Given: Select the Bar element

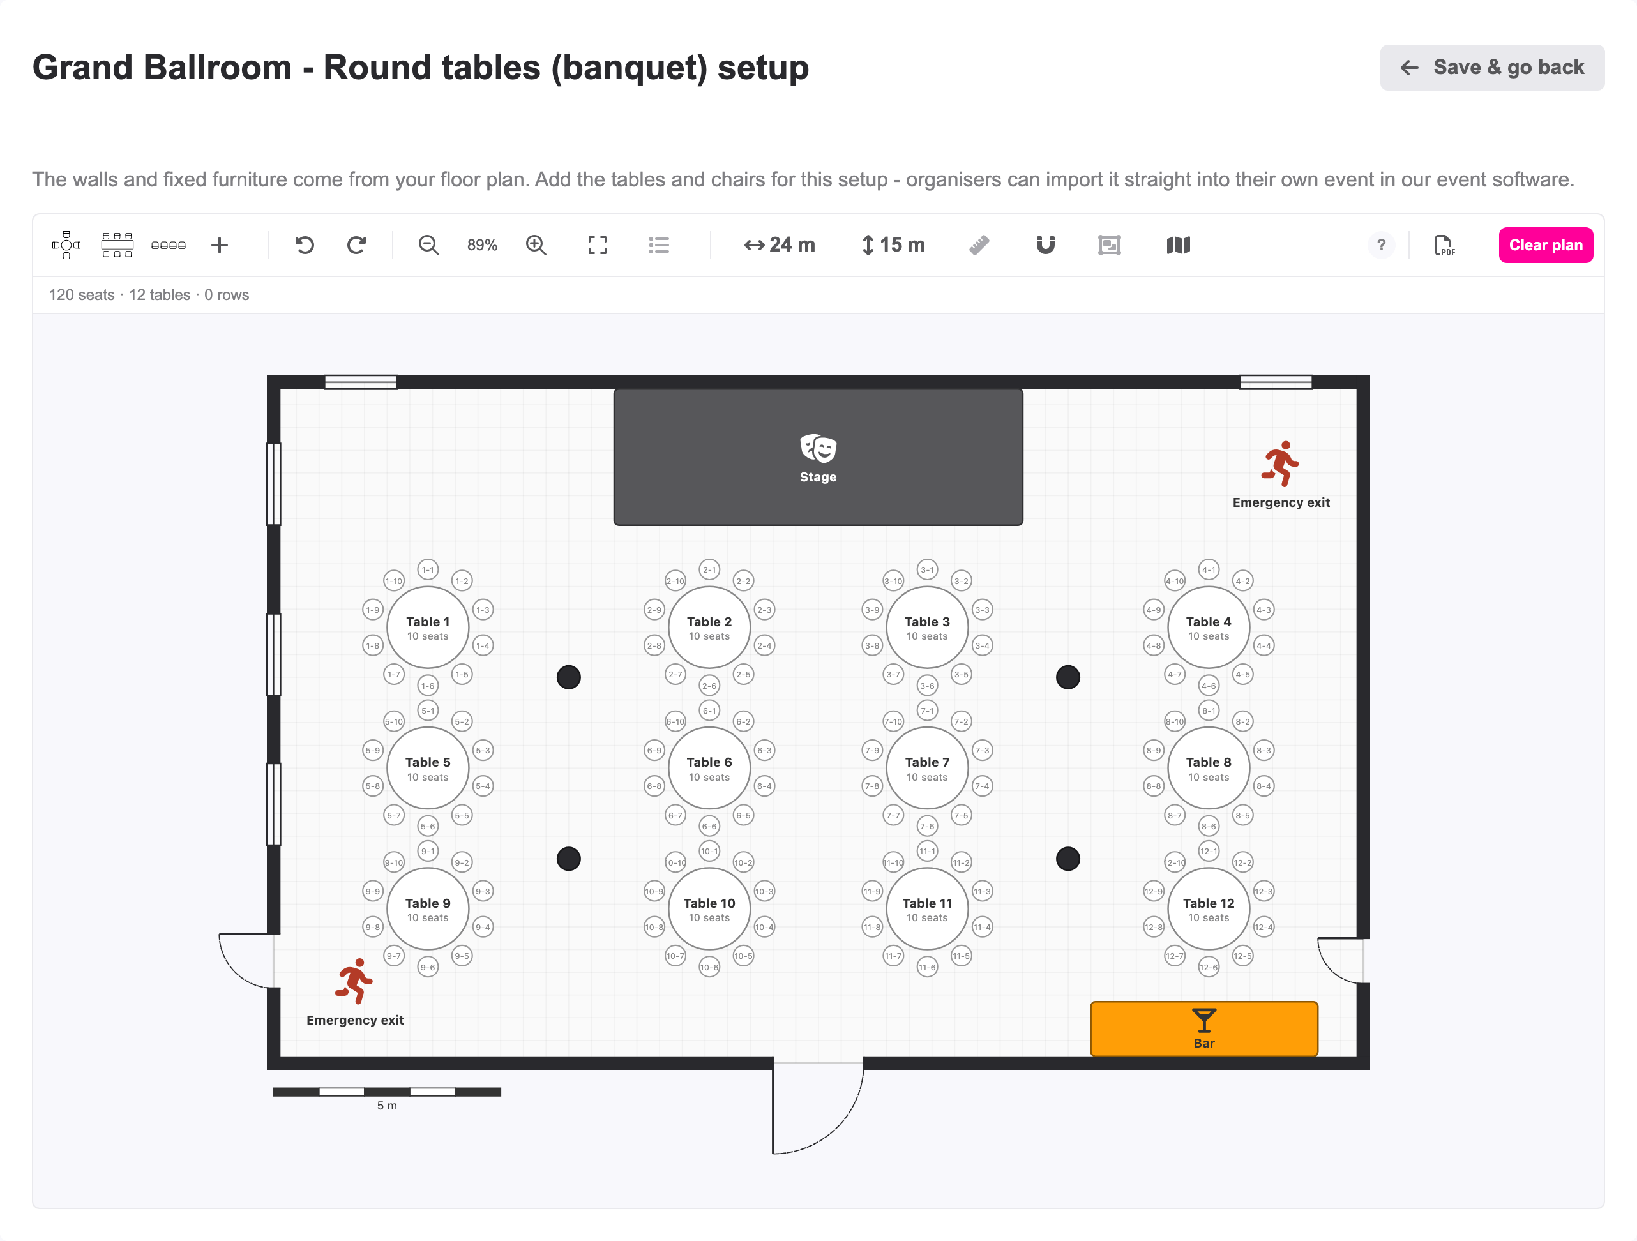Looking at the screenshot, I should pos(1203,1028).
